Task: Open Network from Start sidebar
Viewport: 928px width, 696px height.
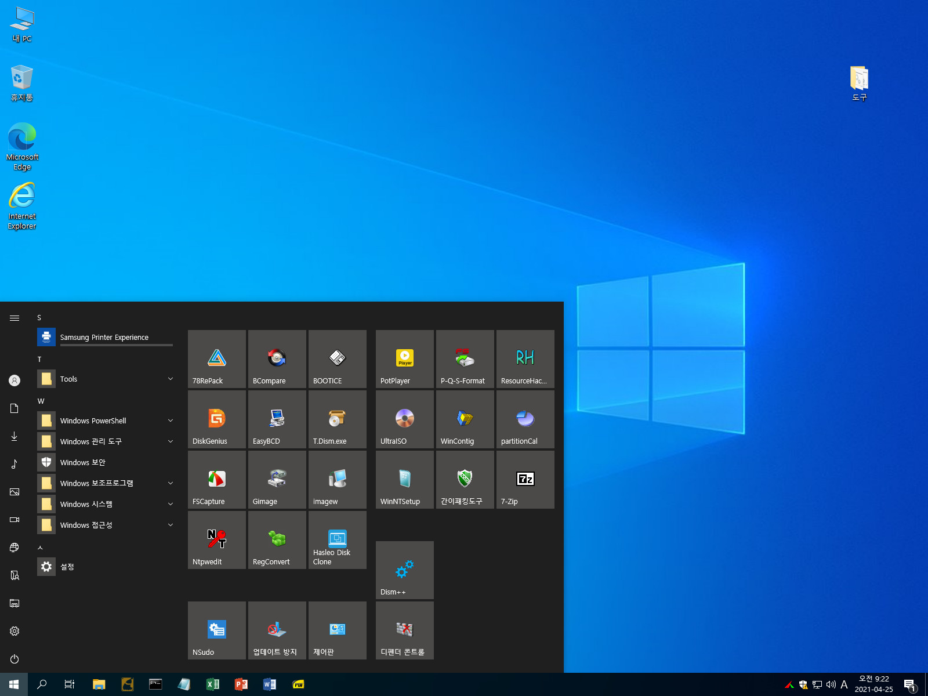Action: pyautogui.click(x=14, y=548)
